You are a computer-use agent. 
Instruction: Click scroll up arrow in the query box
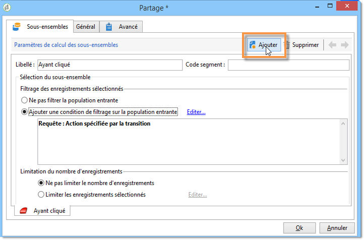(x=343, y=124)
